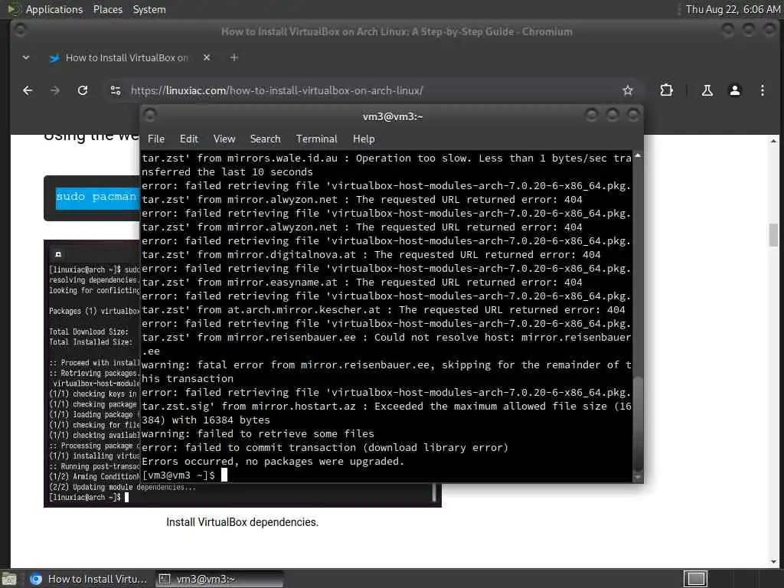Open the terminal View menu
The image size is (784, 588).
(224, 139)
